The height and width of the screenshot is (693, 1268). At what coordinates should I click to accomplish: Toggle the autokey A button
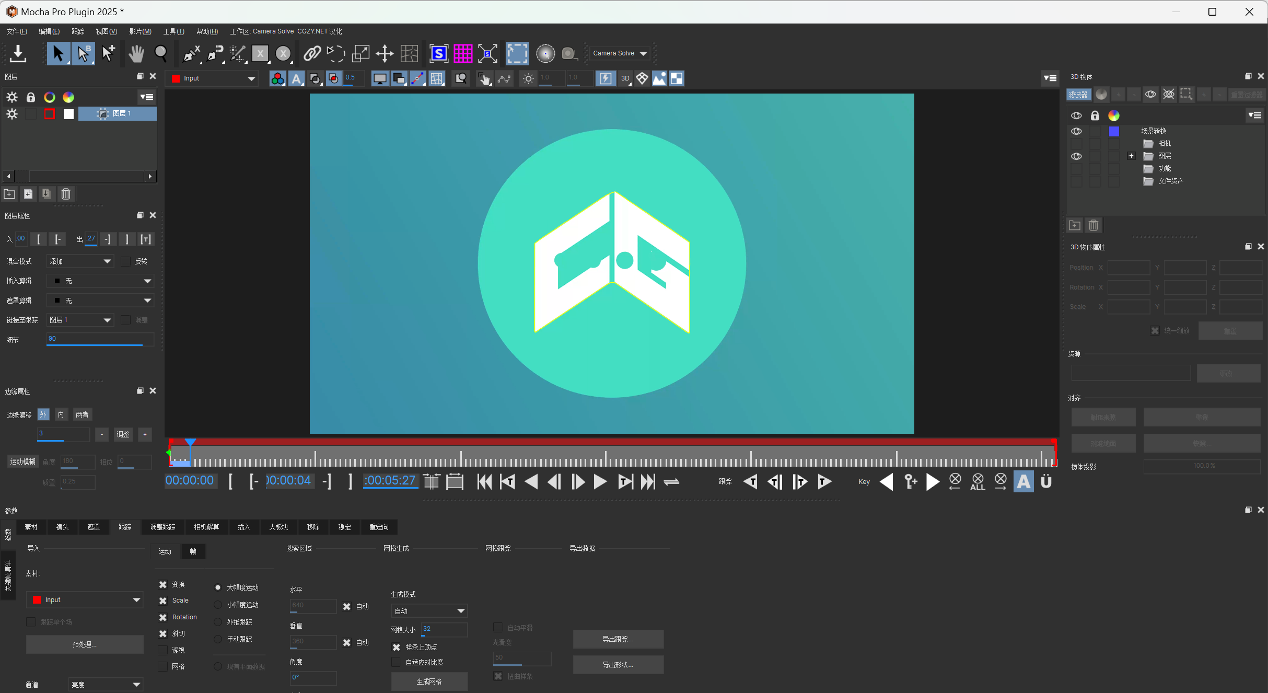[x=1023, y=482]
